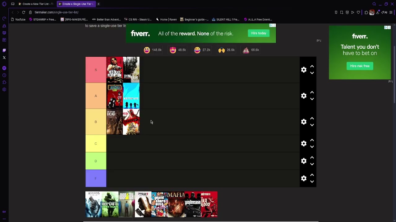Click Hire risk free button in side ad
The width and height of the screenshot is (396, 222).
coord(360,66)
